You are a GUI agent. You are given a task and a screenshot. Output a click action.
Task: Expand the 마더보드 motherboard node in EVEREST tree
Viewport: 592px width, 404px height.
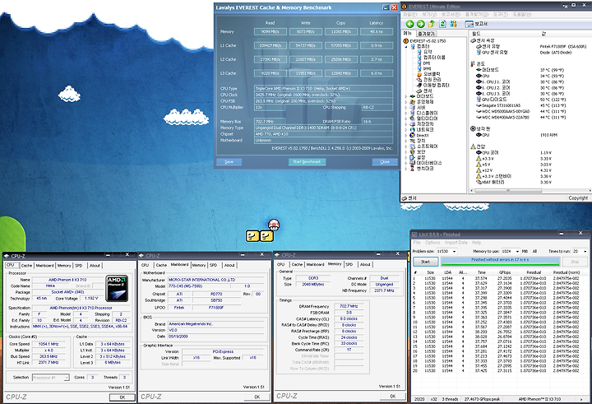pos(406,97)
